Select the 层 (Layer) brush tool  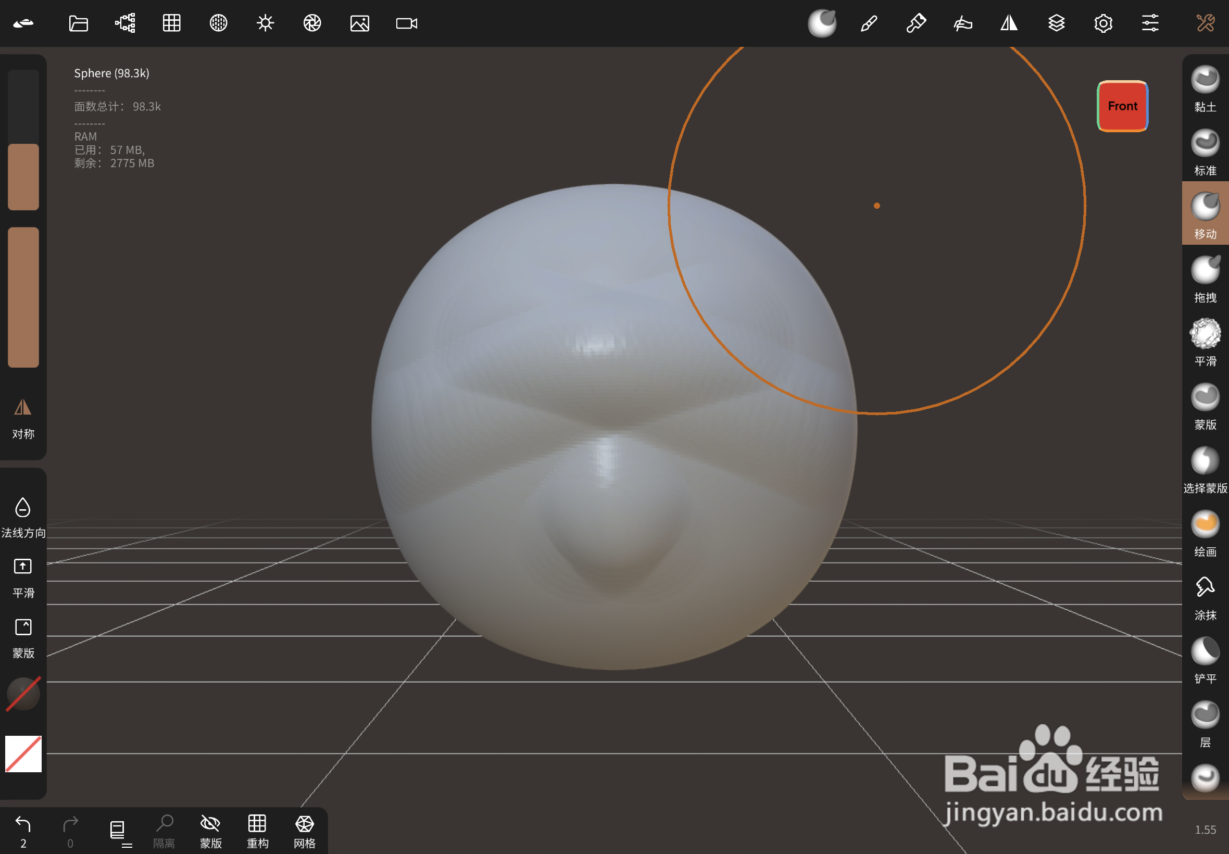click(x=1205, y=715)
